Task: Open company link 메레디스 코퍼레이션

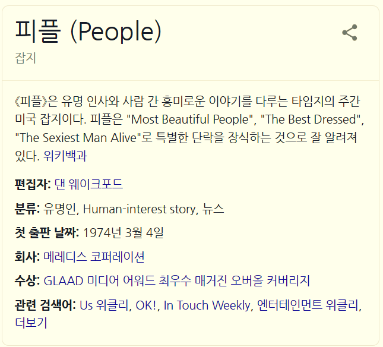Action: [94, 257]
